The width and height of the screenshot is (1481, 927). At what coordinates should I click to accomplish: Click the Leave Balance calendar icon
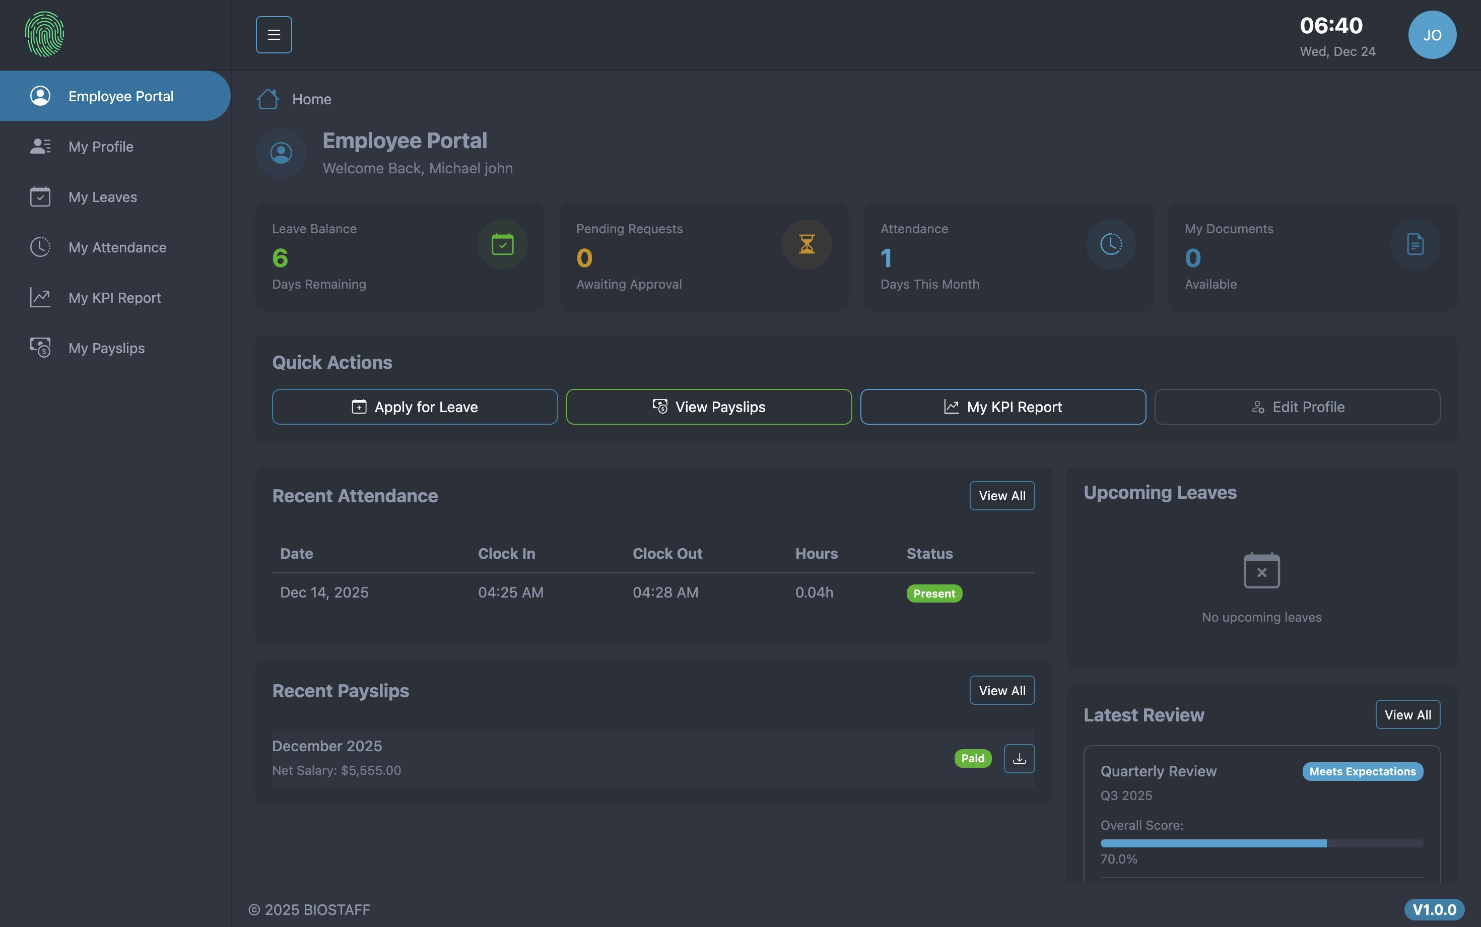coord(502,244)
